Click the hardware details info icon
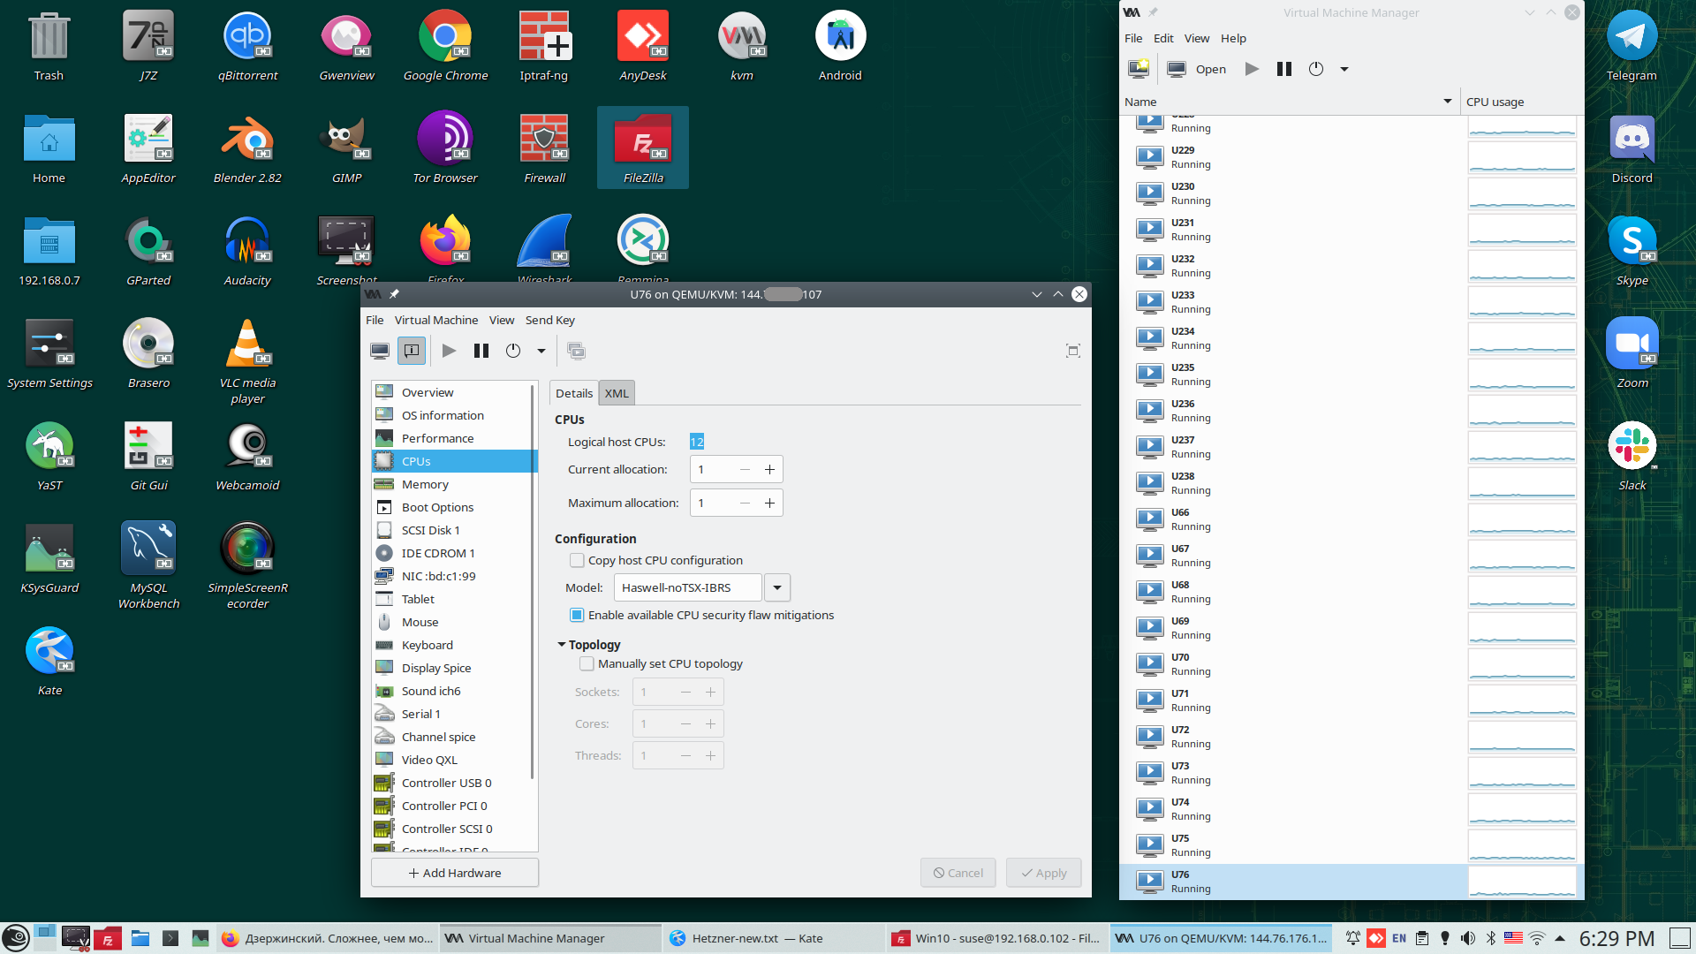 pos(412,351)
